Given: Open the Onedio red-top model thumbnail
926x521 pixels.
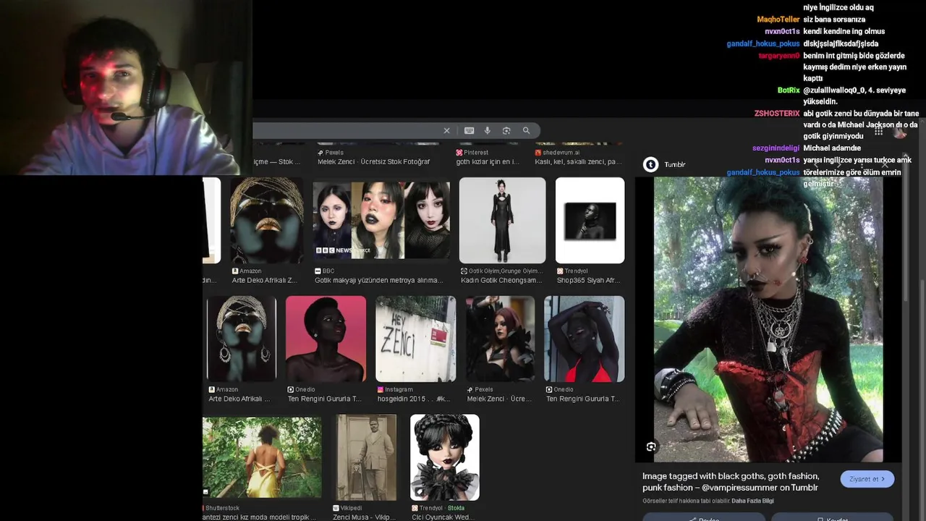Looking at the screenshot, I should tap(584, 339).
